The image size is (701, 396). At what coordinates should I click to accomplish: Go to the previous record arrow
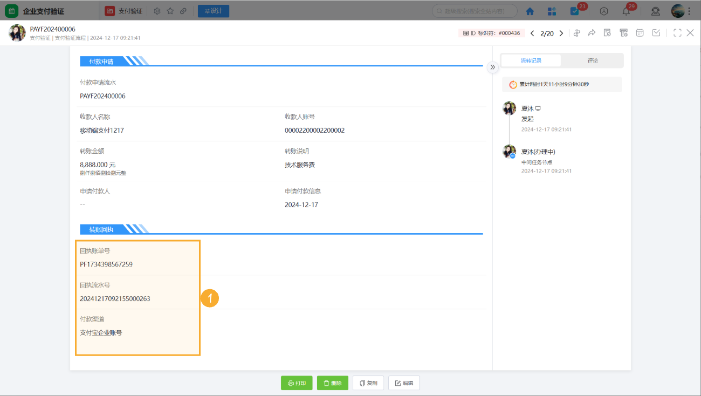pyautogui.click(x=532, y=33)
